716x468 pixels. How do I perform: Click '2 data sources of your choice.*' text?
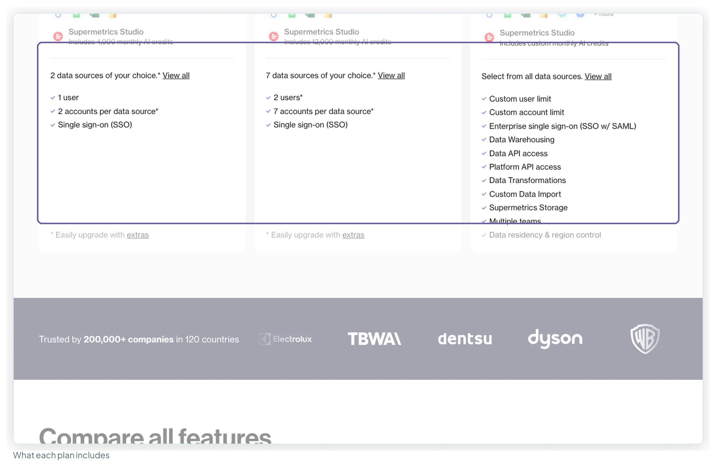105,75
